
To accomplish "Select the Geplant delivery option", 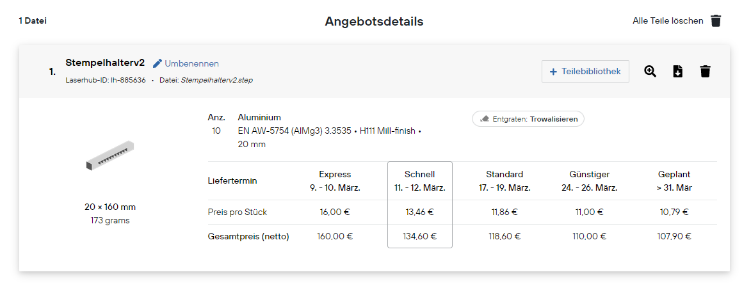I will tap(674, 181).
